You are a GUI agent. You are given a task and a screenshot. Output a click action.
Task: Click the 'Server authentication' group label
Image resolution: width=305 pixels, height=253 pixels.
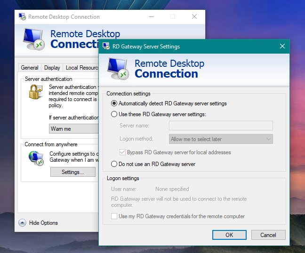pyautogui.click(x=48, y=79)
